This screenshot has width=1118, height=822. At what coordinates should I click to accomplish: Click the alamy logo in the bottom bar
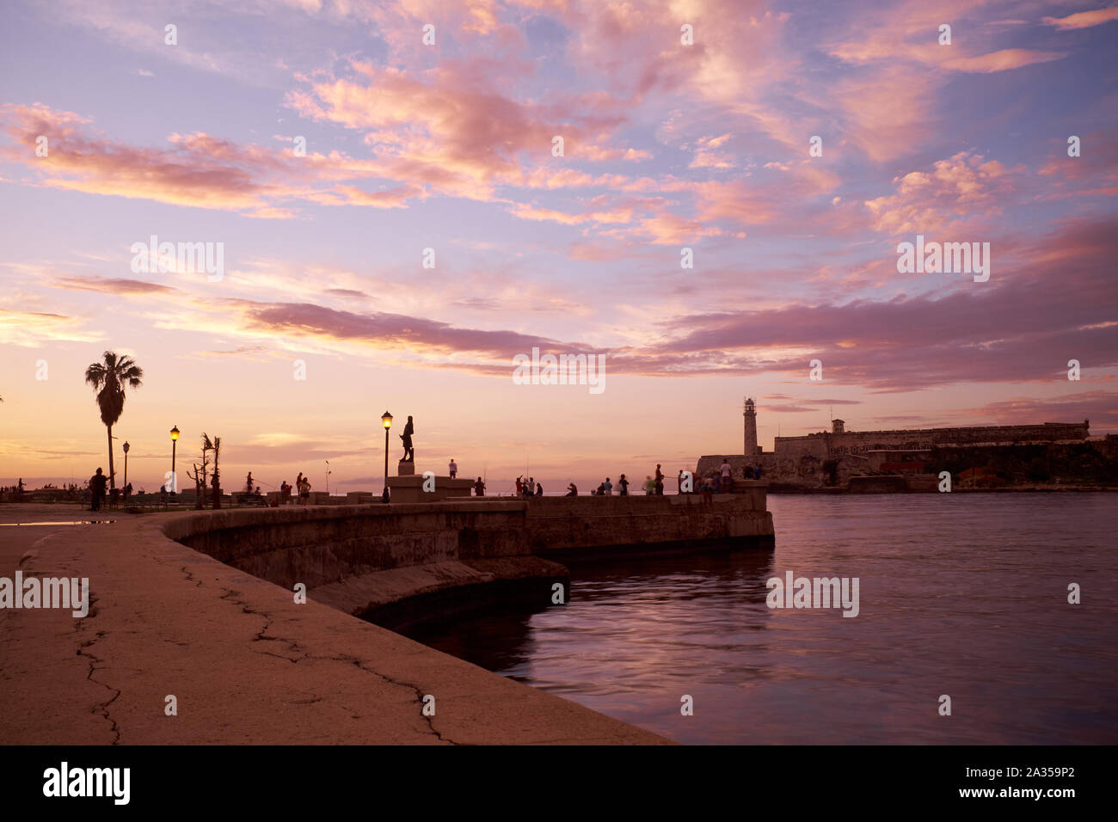[87, 783]
